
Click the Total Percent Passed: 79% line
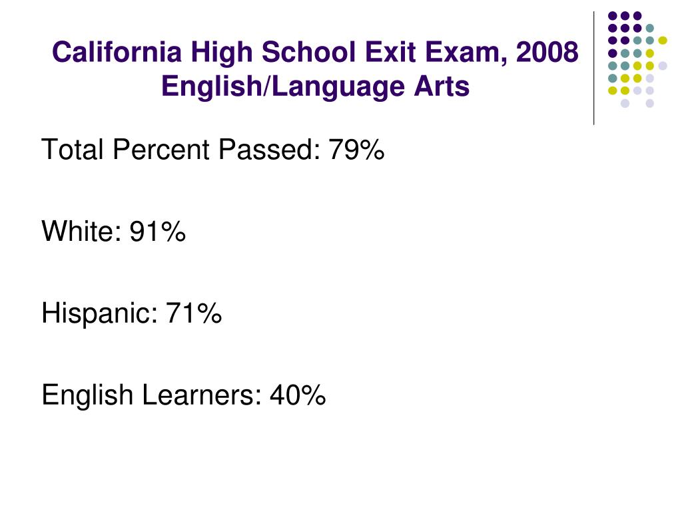212,150
